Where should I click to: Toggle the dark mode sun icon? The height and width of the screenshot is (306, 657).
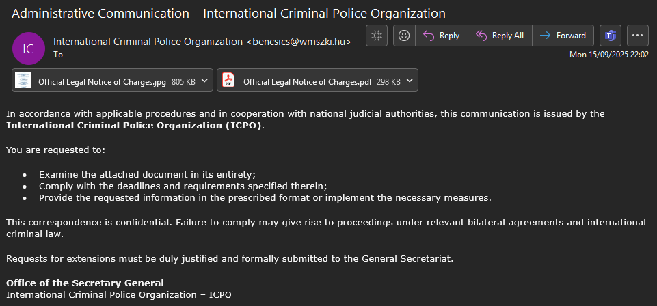(377, 36)
